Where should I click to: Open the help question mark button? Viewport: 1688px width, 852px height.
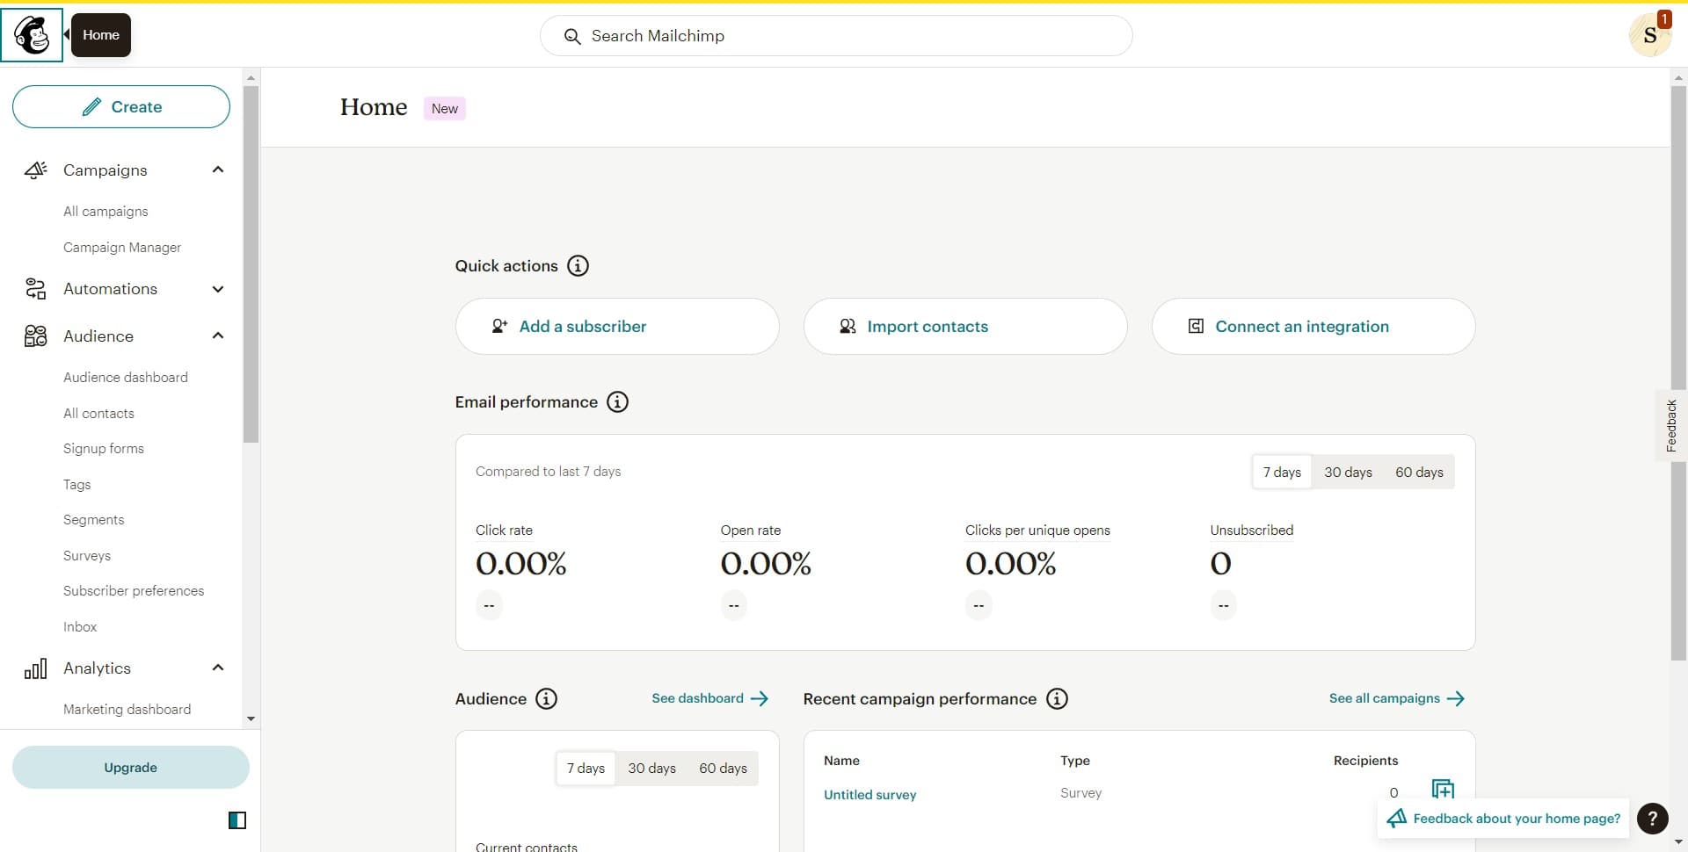(1652, 819)
